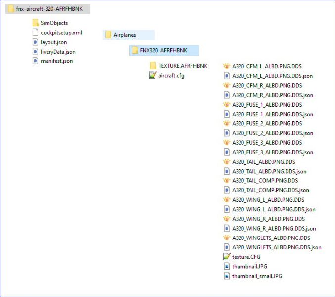Select the thumbnail_small.JPG file name
335x297 pixels.
pyautogui.click(x=257, y=276)
